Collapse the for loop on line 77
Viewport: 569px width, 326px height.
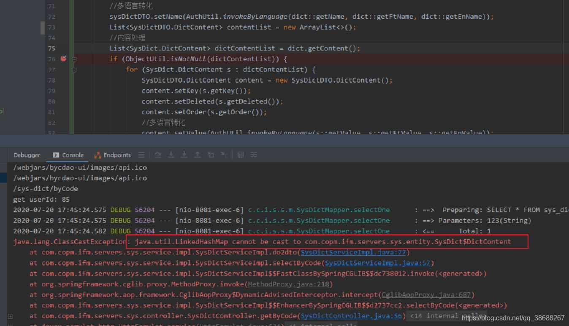point(74,70)
